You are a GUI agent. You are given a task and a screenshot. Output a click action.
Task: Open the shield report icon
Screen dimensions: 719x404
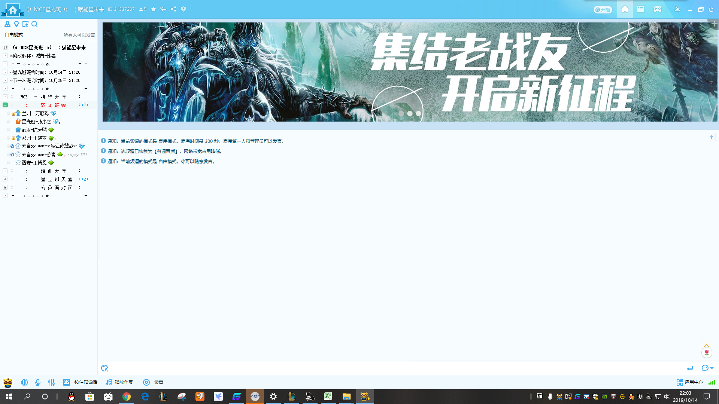coord(183,9)
